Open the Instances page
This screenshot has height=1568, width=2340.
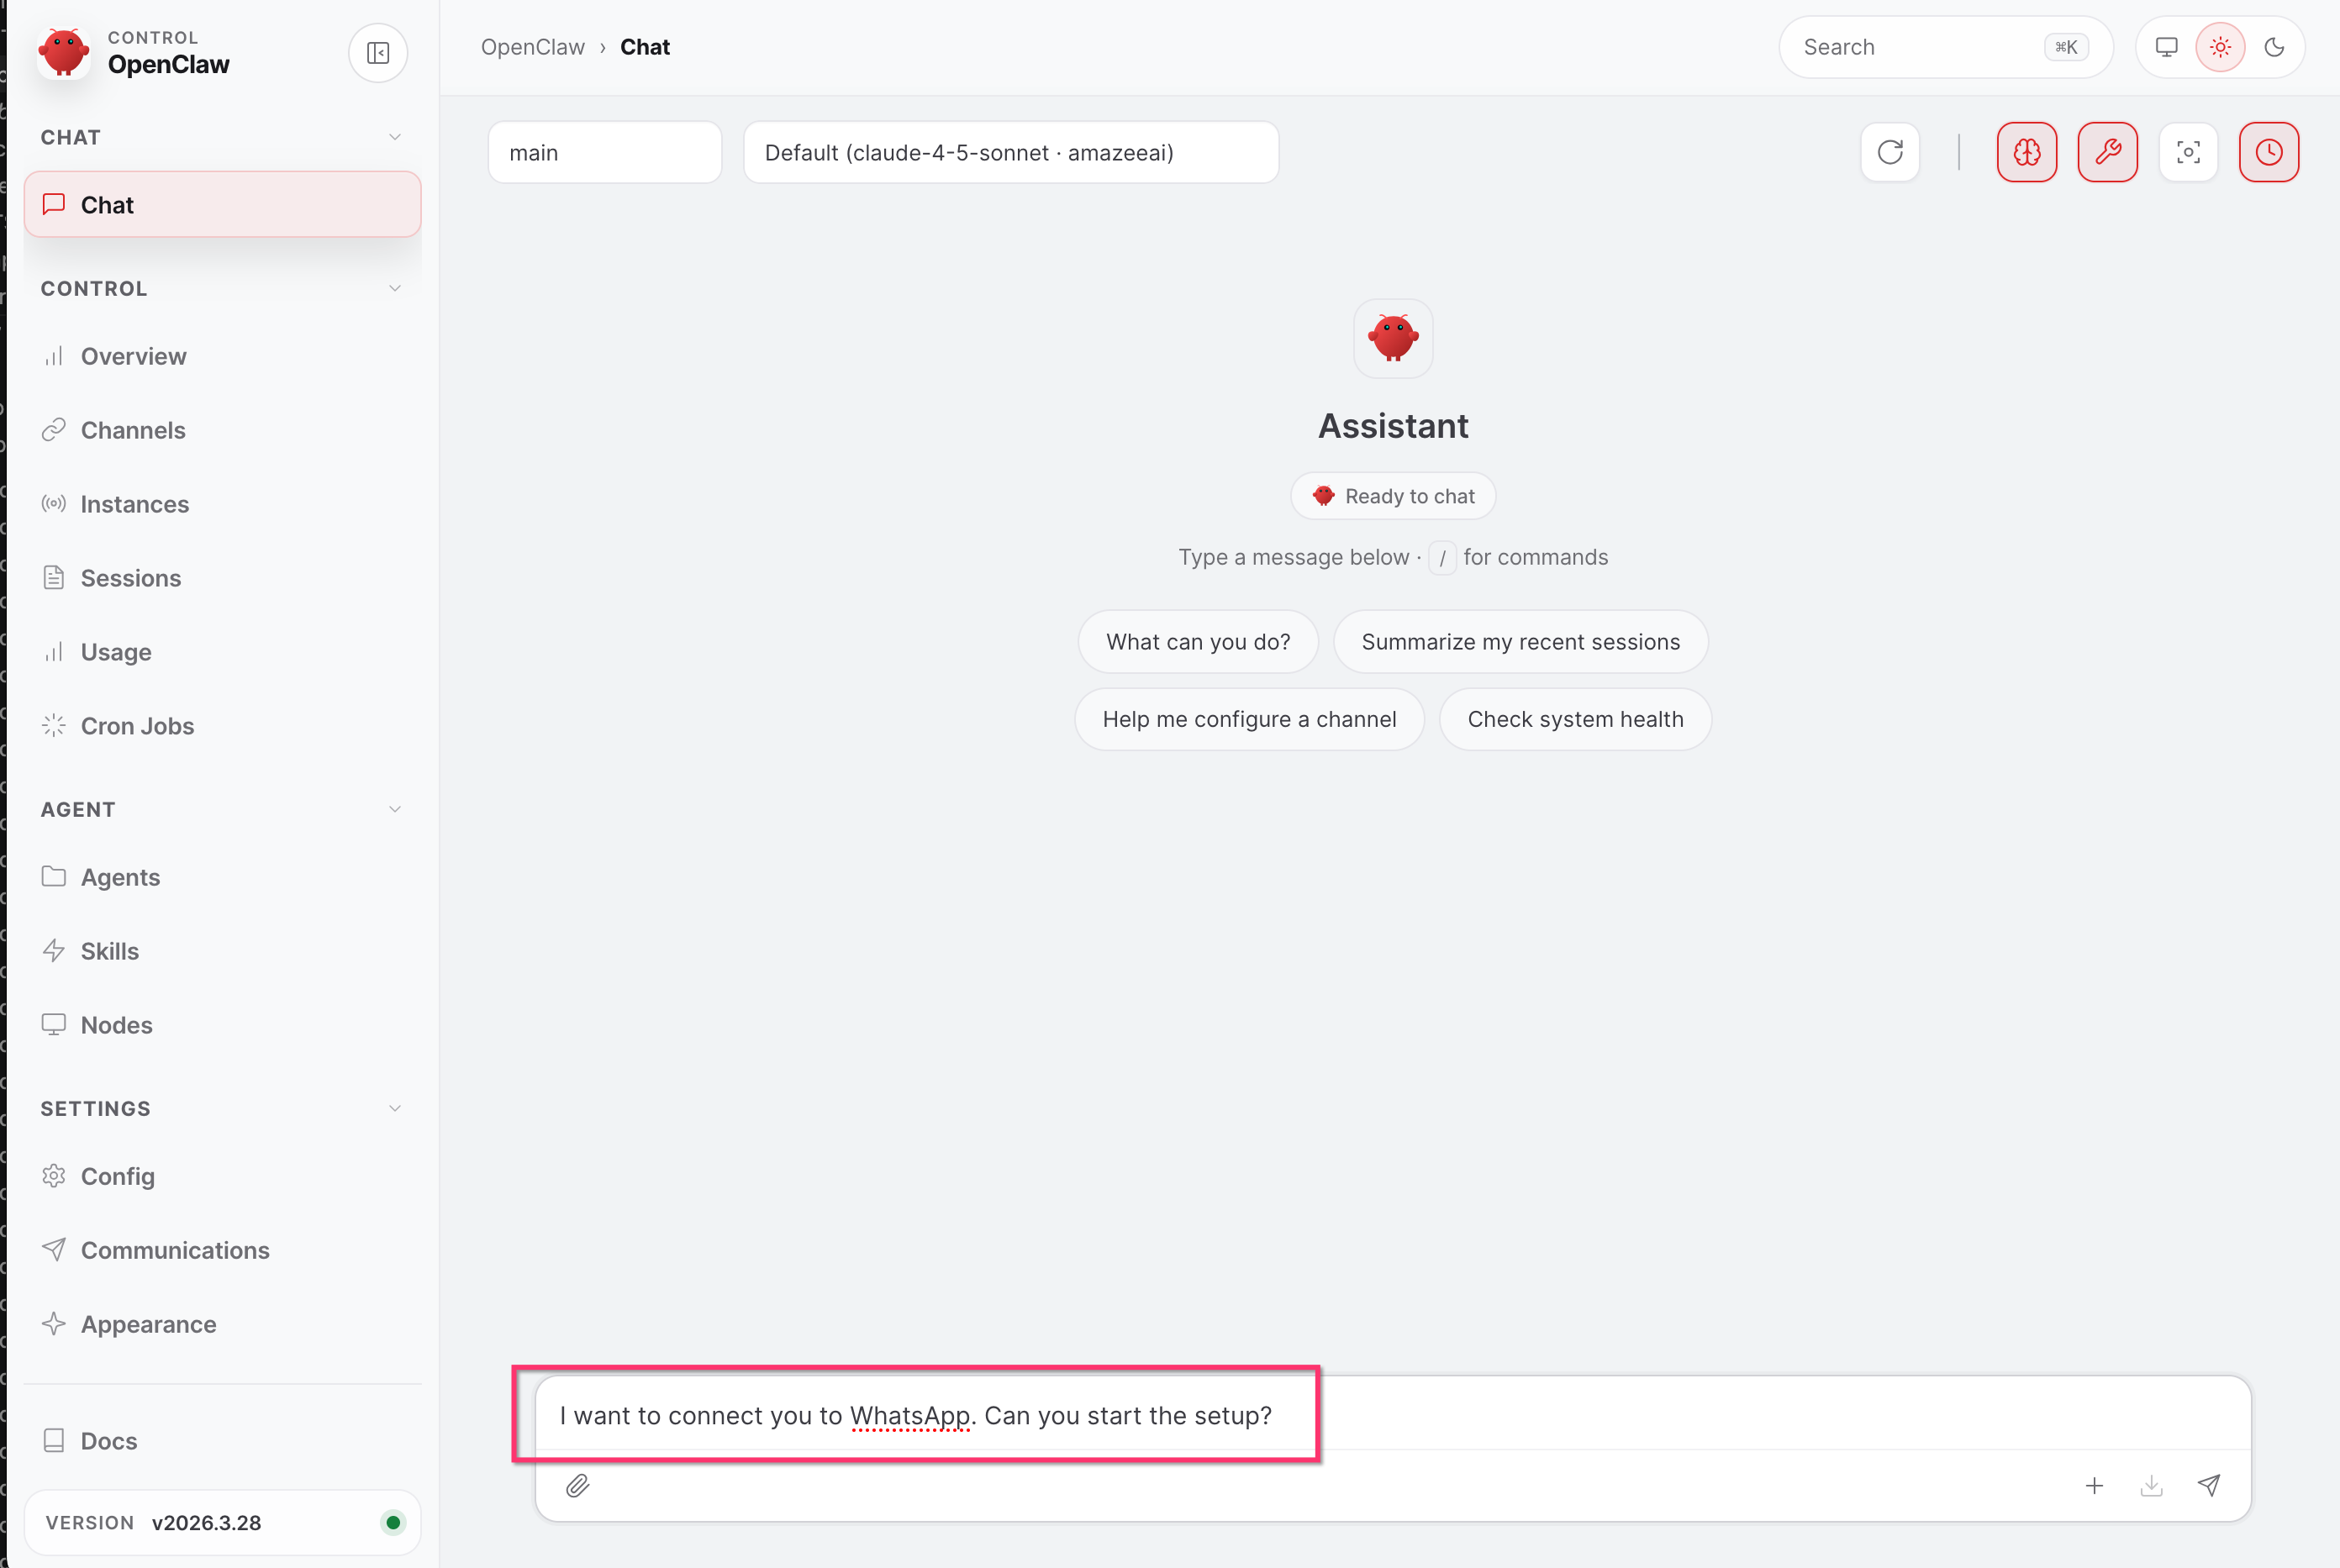pos(222,505)
